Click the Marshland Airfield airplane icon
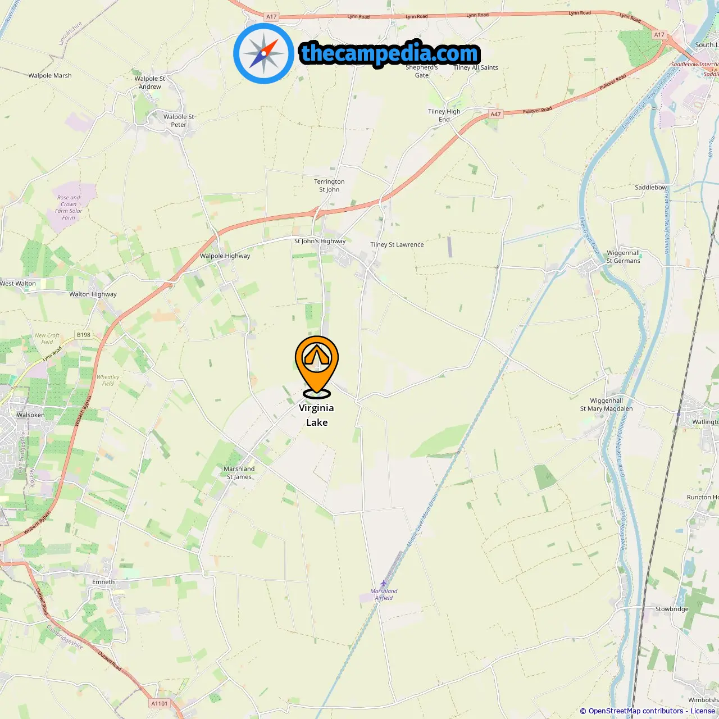This screenshot has height=719, width=719. click(384, 583)
